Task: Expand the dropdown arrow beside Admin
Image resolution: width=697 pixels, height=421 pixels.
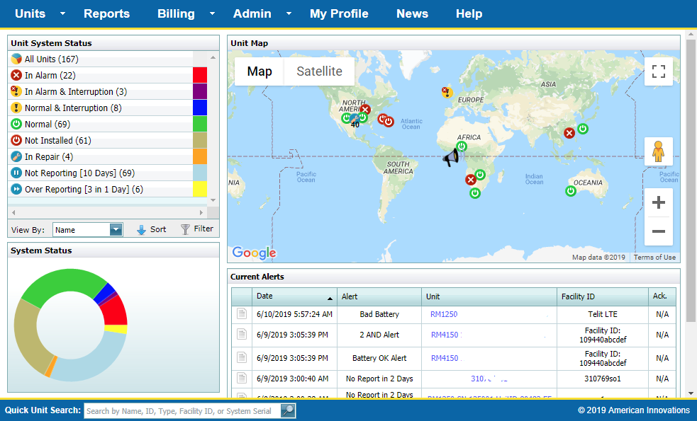Action: (289, 13)
